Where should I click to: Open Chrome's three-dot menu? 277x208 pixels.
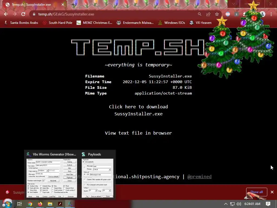coord(271,14)
